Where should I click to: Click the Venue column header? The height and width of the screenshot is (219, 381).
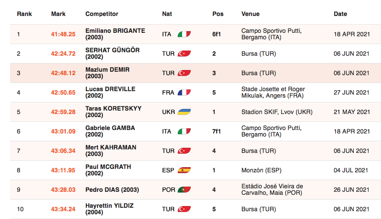(x=250, y=14)
